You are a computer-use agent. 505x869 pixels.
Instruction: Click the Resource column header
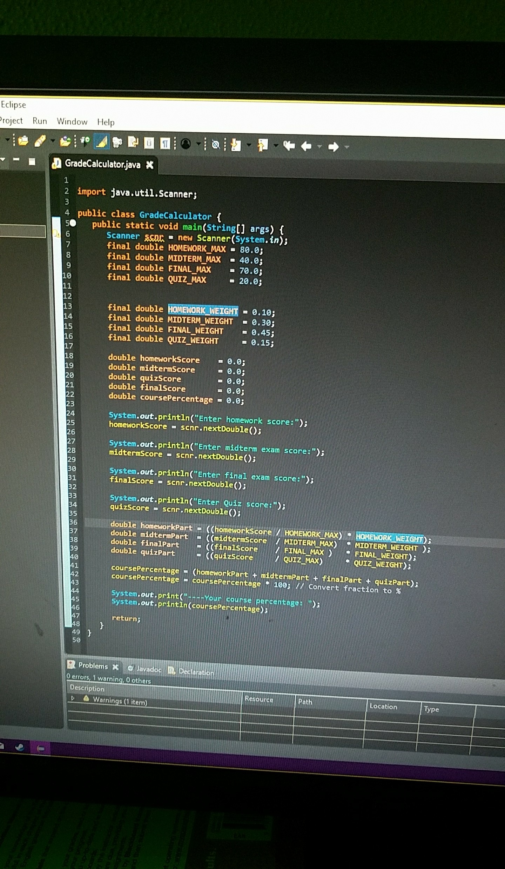[259, 699]
